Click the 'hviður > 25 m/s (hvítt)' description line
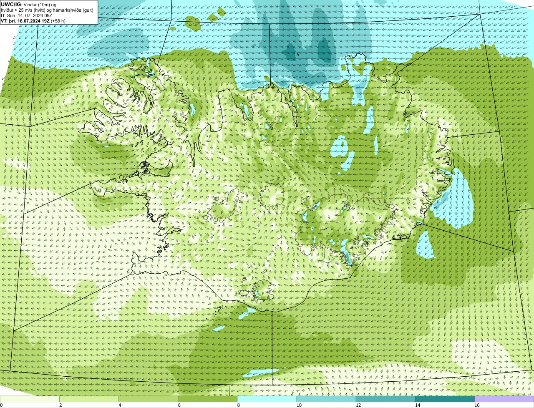Viewport: 534px width, 408px height. (47, 10)
